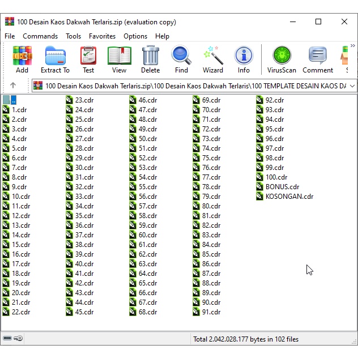
Task: Open the Options menu
Action: pos(135,36)
